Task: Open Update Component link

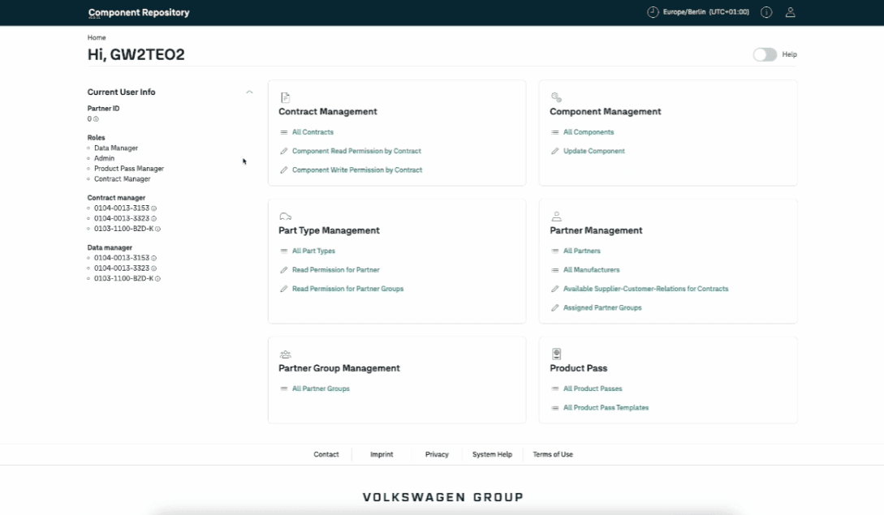Action: (x=593, y=152)
